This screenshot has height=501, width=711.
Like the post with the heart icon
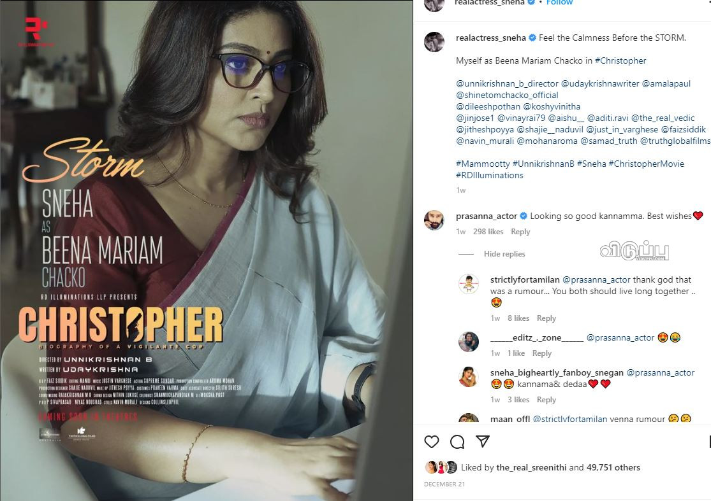point(431,442)
